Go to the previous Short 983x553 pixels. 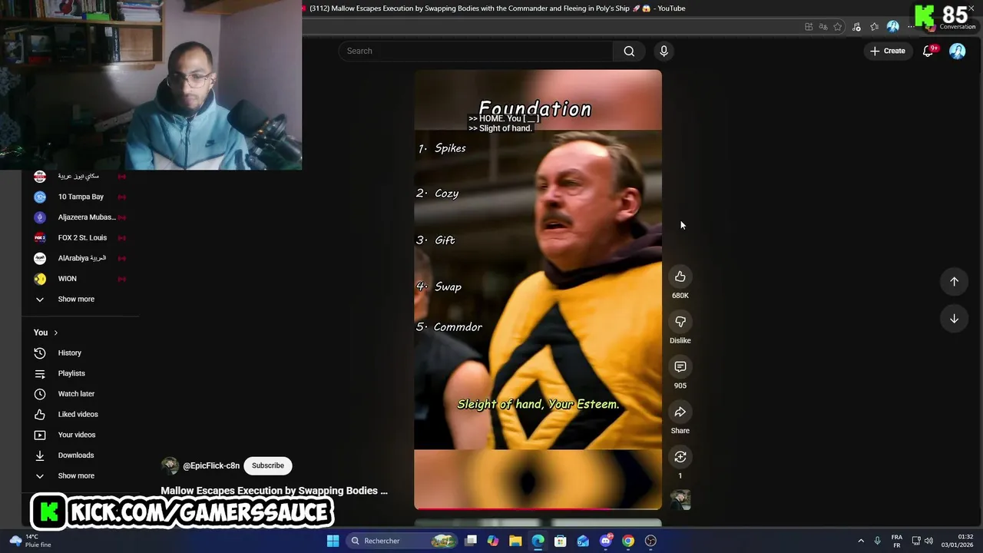[954, 281]
